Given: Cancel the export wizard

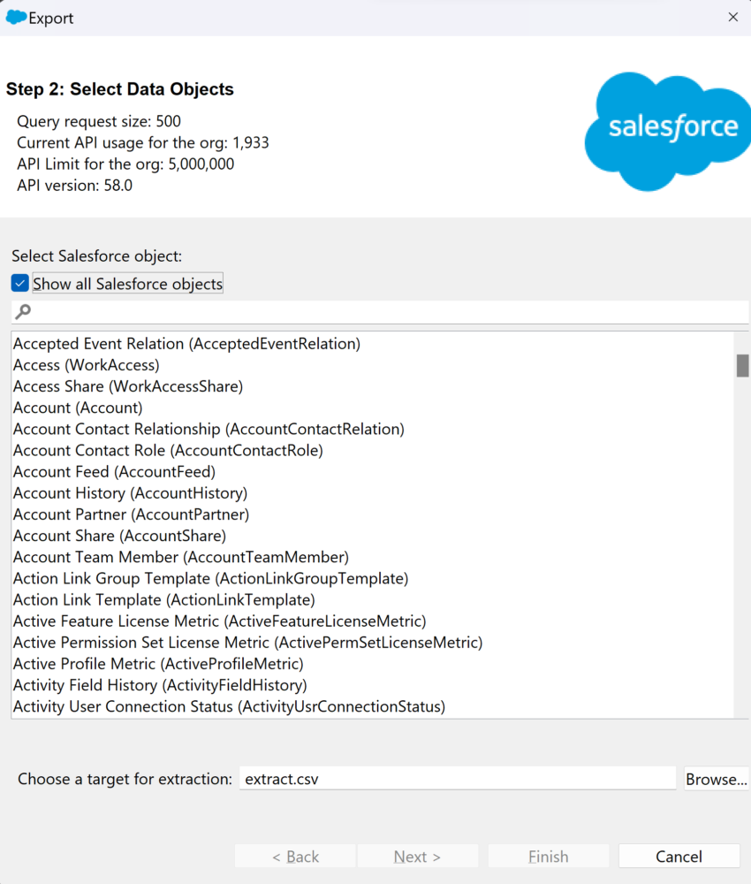Looking at the screenshot, I should coord(679,857).
